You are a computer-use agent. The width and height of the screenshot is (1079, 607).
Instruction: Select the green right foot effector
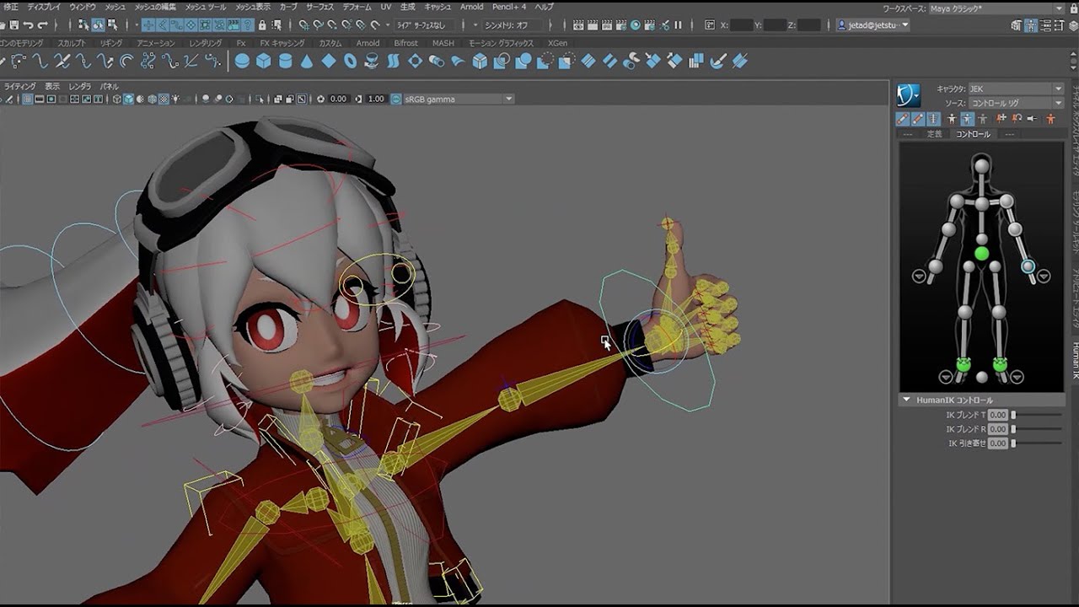click(963, 364)
